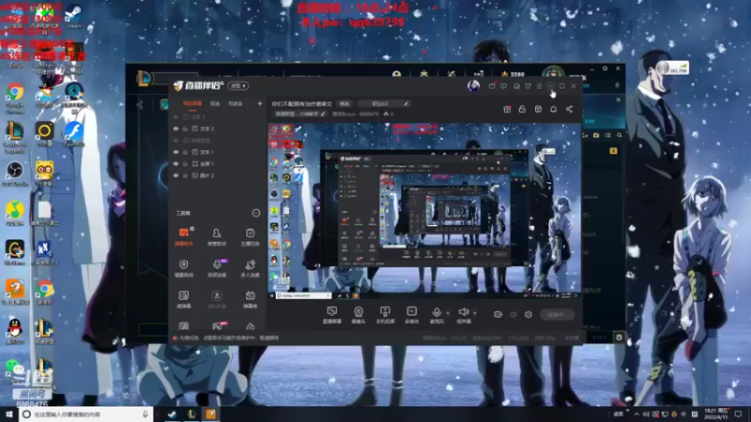Add a 直播屏幕 screen capture source
Viewport: 751px width, 422px height.
coord(331,315)
